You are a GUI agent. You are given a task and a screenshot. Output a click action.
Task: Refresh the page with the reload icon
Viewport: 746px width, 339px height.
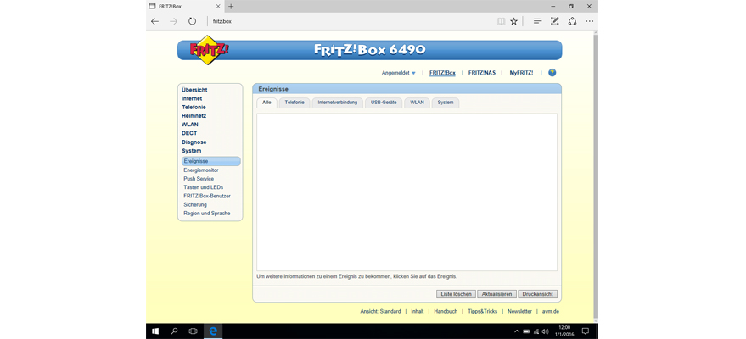(193, 21)
